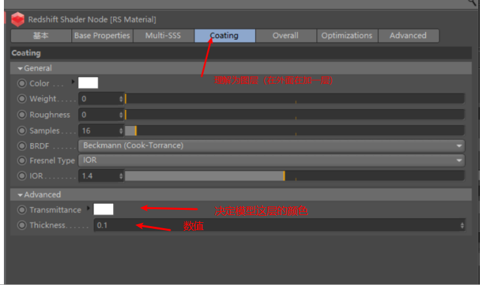Toggle the Thickness animation radio dot
Viewport: 480px width, 285px height.
(22, 225)
